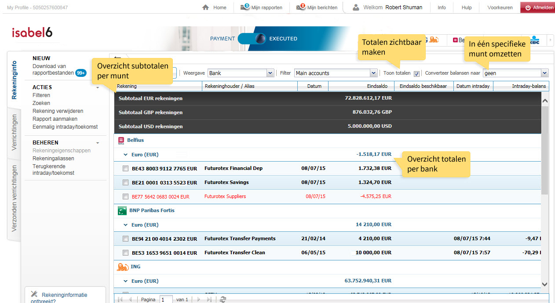Screen dimensions: 555x303
Task: Open the Converteer balansen naar dropdown
Action: [x=544, y=73]
